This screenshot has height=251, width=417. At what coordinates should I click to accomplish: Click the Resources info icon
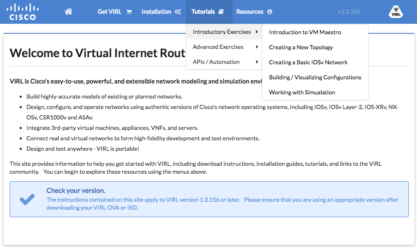click(269, 12)
